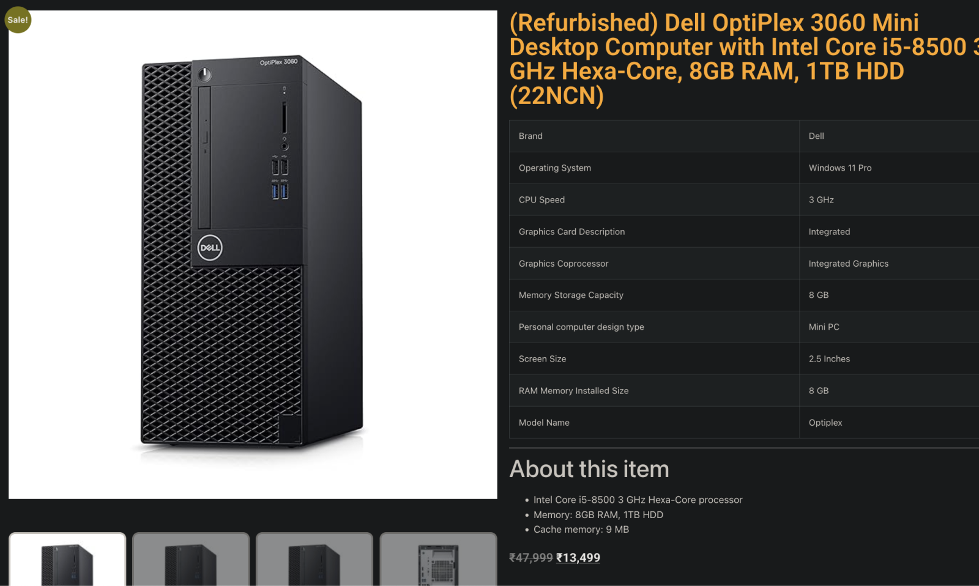
Task: Click the About this item heading
Action: (x=589, y=469)
